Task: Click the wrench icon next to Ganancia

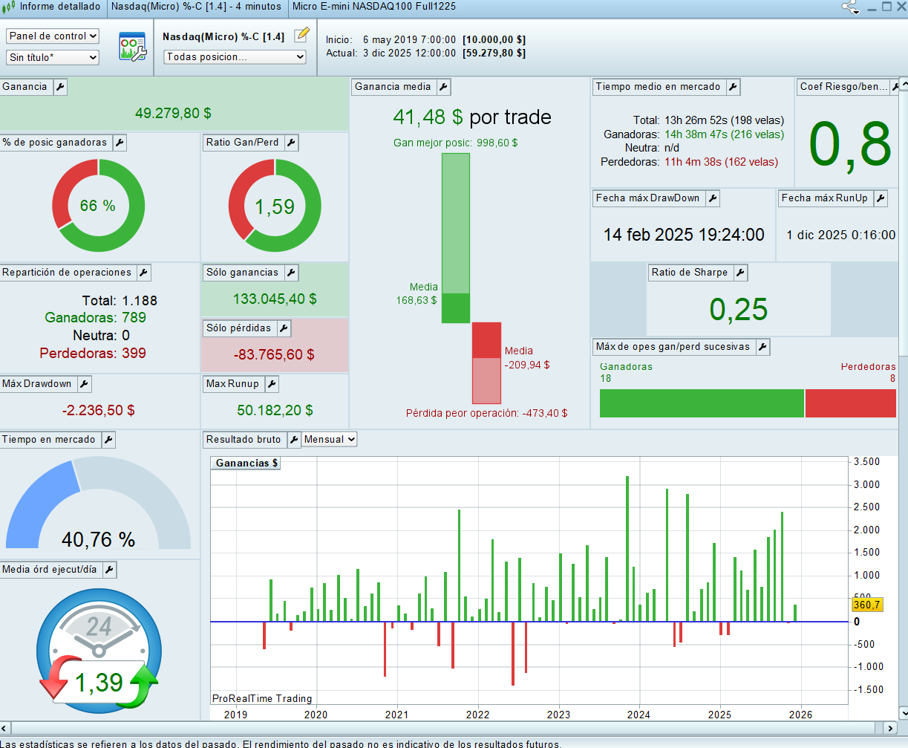Action: click(x=60, y=87)
